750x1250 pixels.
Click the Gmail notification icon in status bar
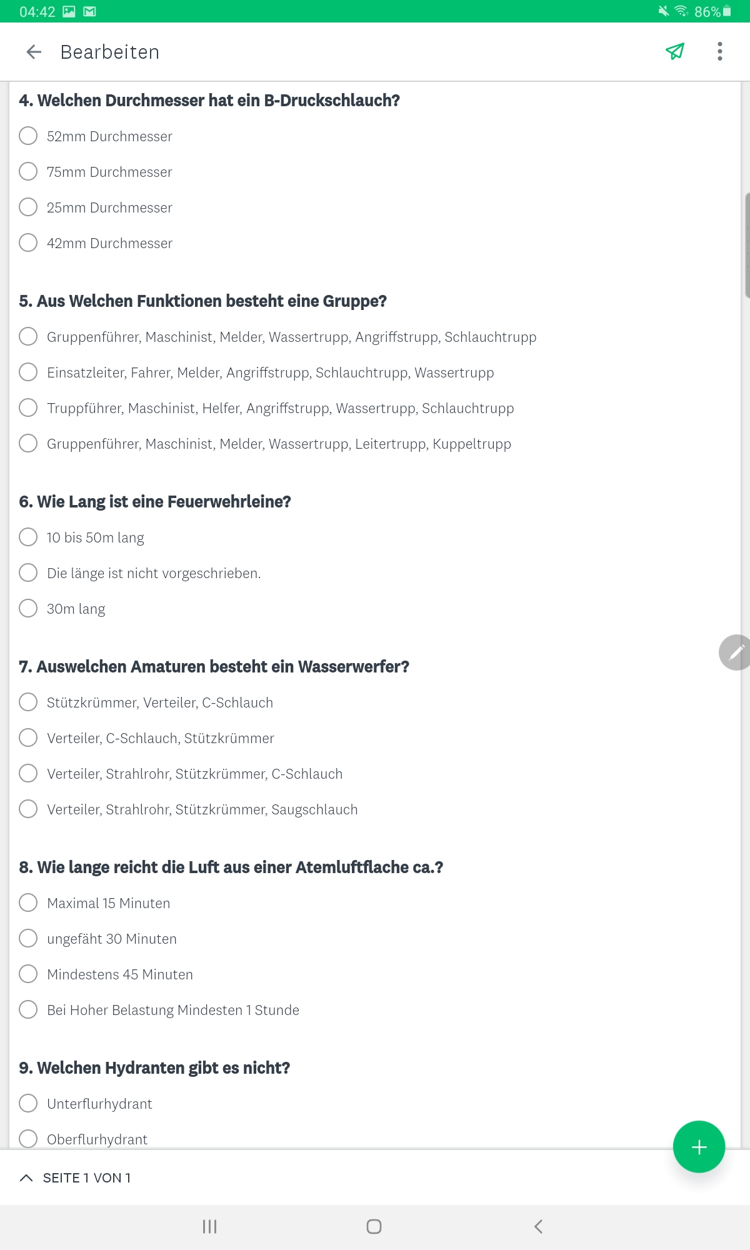coord(89,11)
